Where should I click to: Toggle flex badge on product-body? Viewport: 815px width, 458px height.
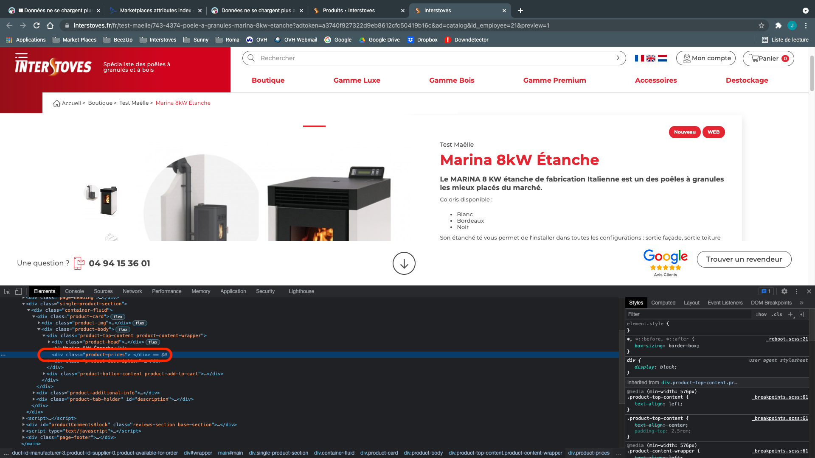123,330
